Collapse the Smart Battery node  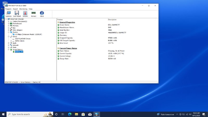pos(9,49)
